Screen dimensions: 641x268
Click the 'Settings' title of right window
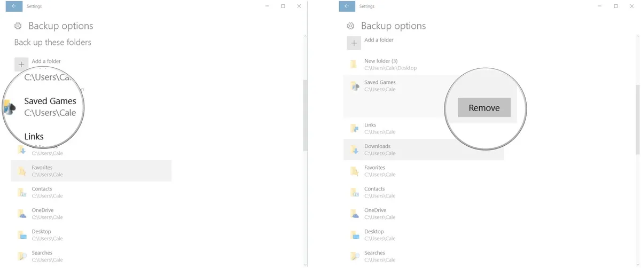(x=367, y=6)
